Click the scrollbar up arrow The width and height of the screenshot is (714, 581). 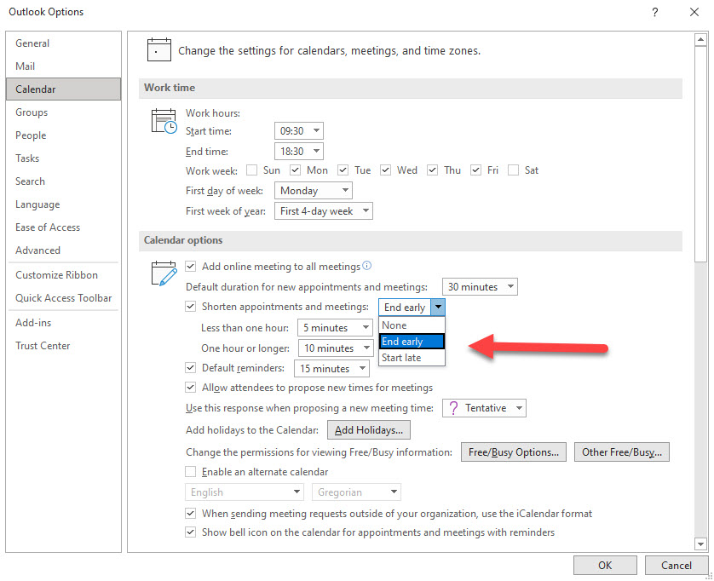[x=701, y=39]
